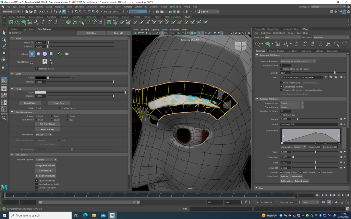Viewport: 351px width, 219px height.
Task: Save the scene with the status line icon
Action: pos(35,12)
